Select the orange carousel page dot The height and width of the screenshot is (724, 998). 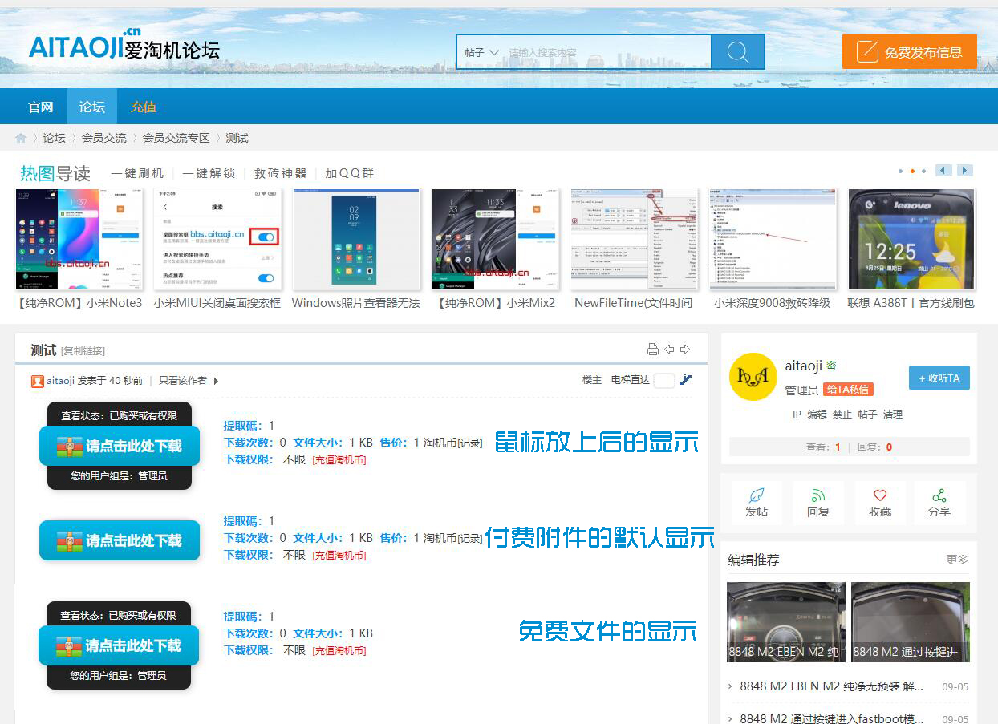(912, 172)
